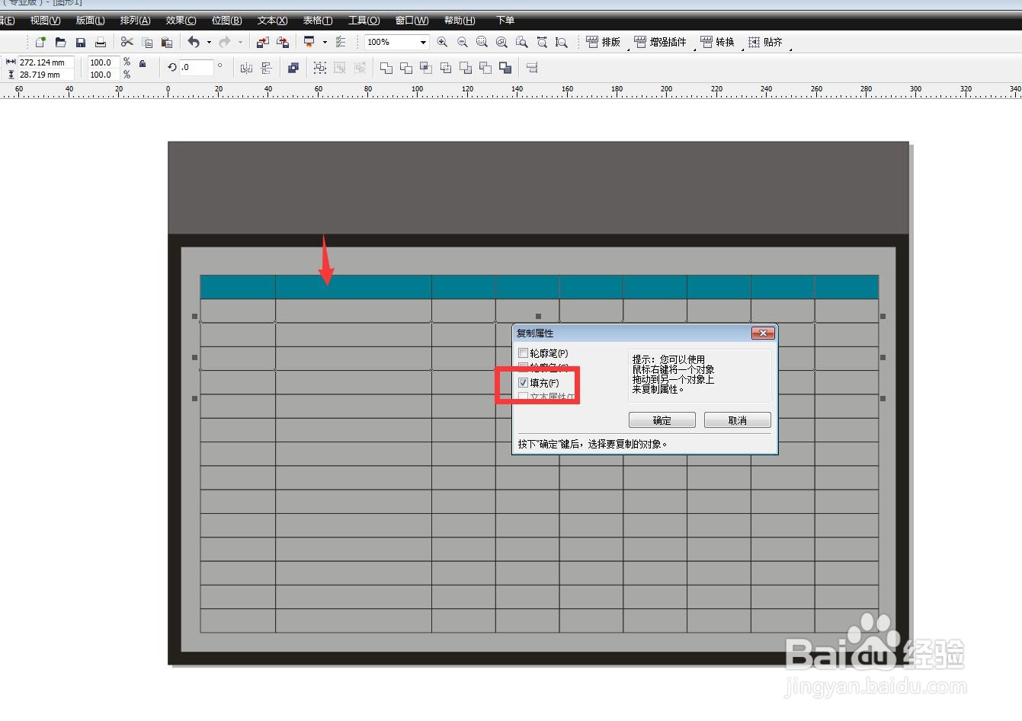Zoom out with the magnifier minus icon
The image size is (1022, 721).
[x=462, y=43]
